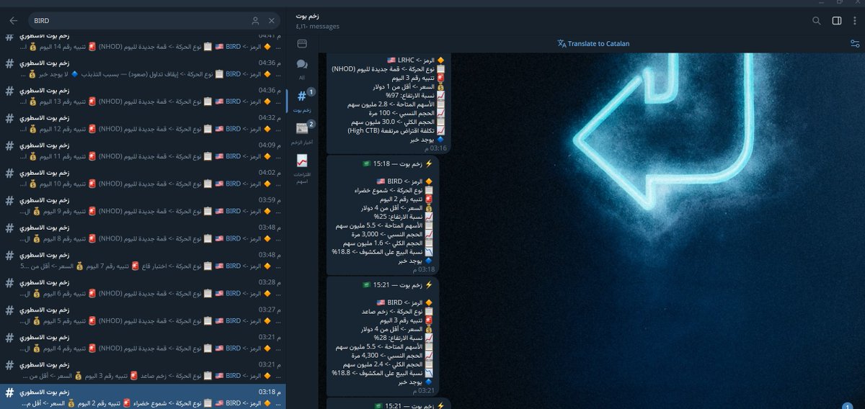Open the أخبار الزخم news topic tab
Viewport: 865px width, 409px height.
coord(302,133)
